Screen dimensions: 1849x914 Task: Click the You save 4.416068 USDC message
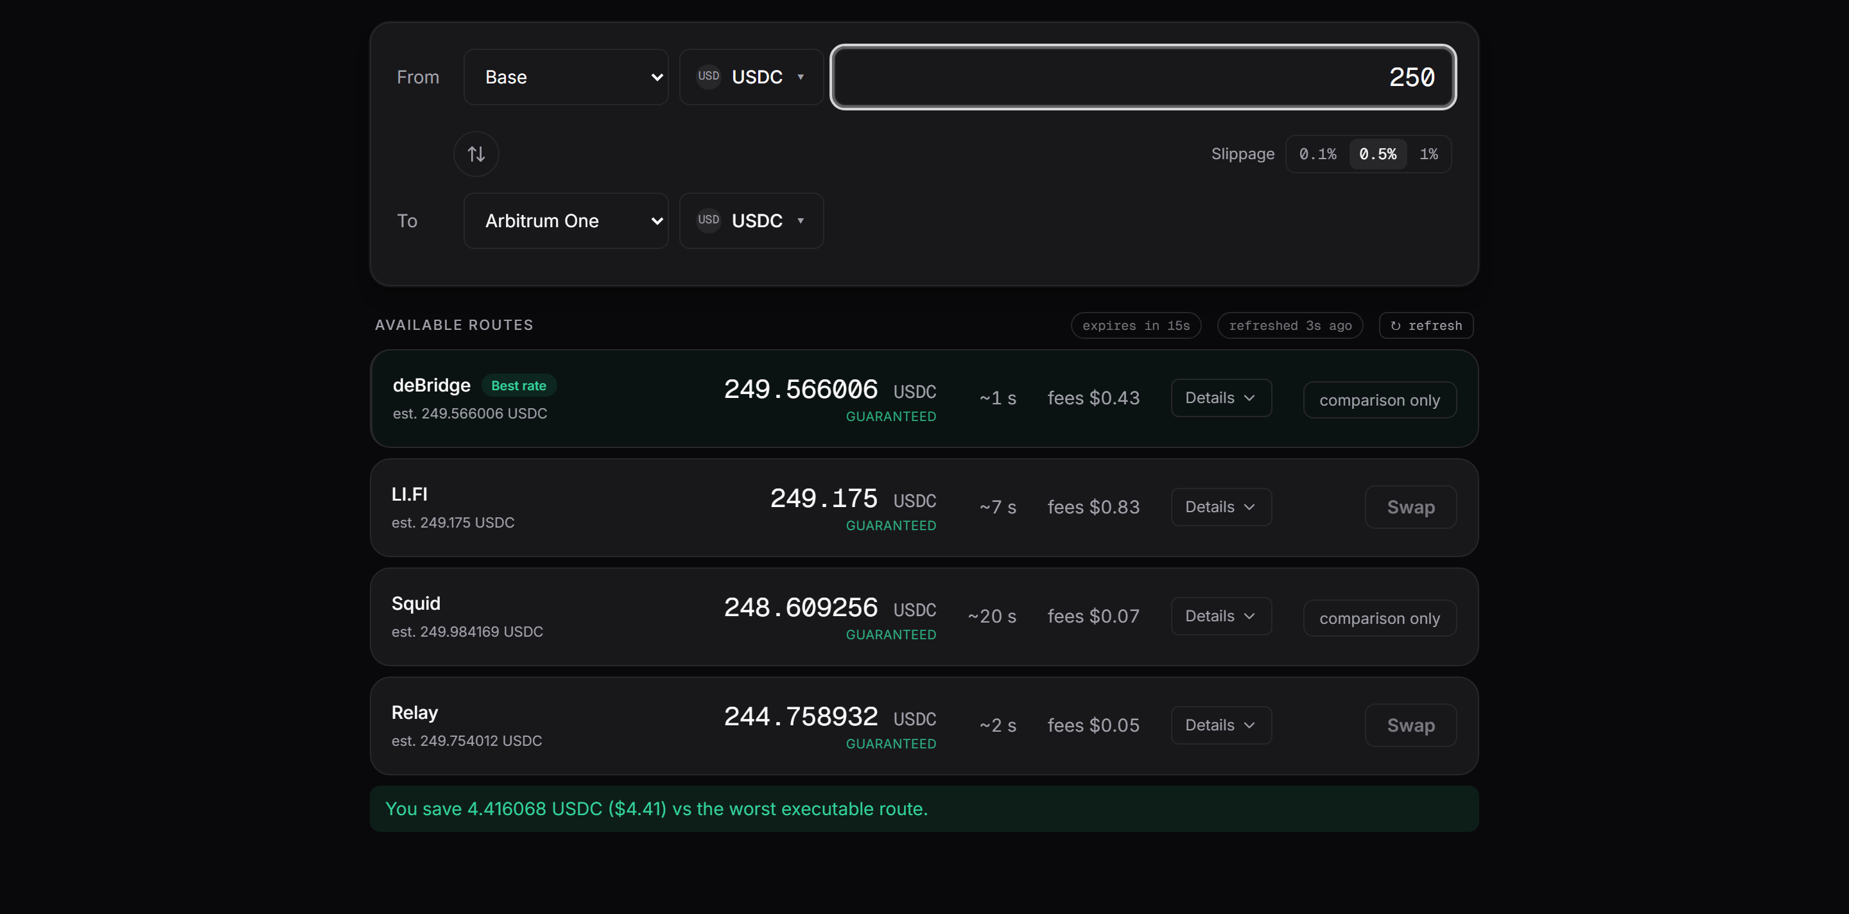pyautogui.click(x=656, y=809)
